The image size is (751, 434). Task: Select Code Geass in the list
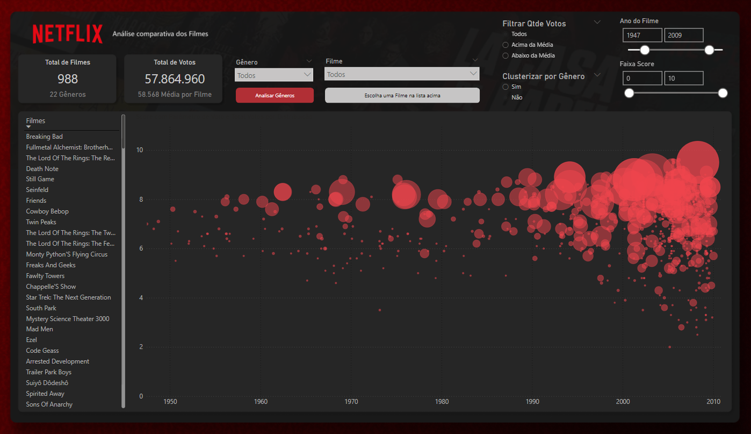[x=42, y=351]
